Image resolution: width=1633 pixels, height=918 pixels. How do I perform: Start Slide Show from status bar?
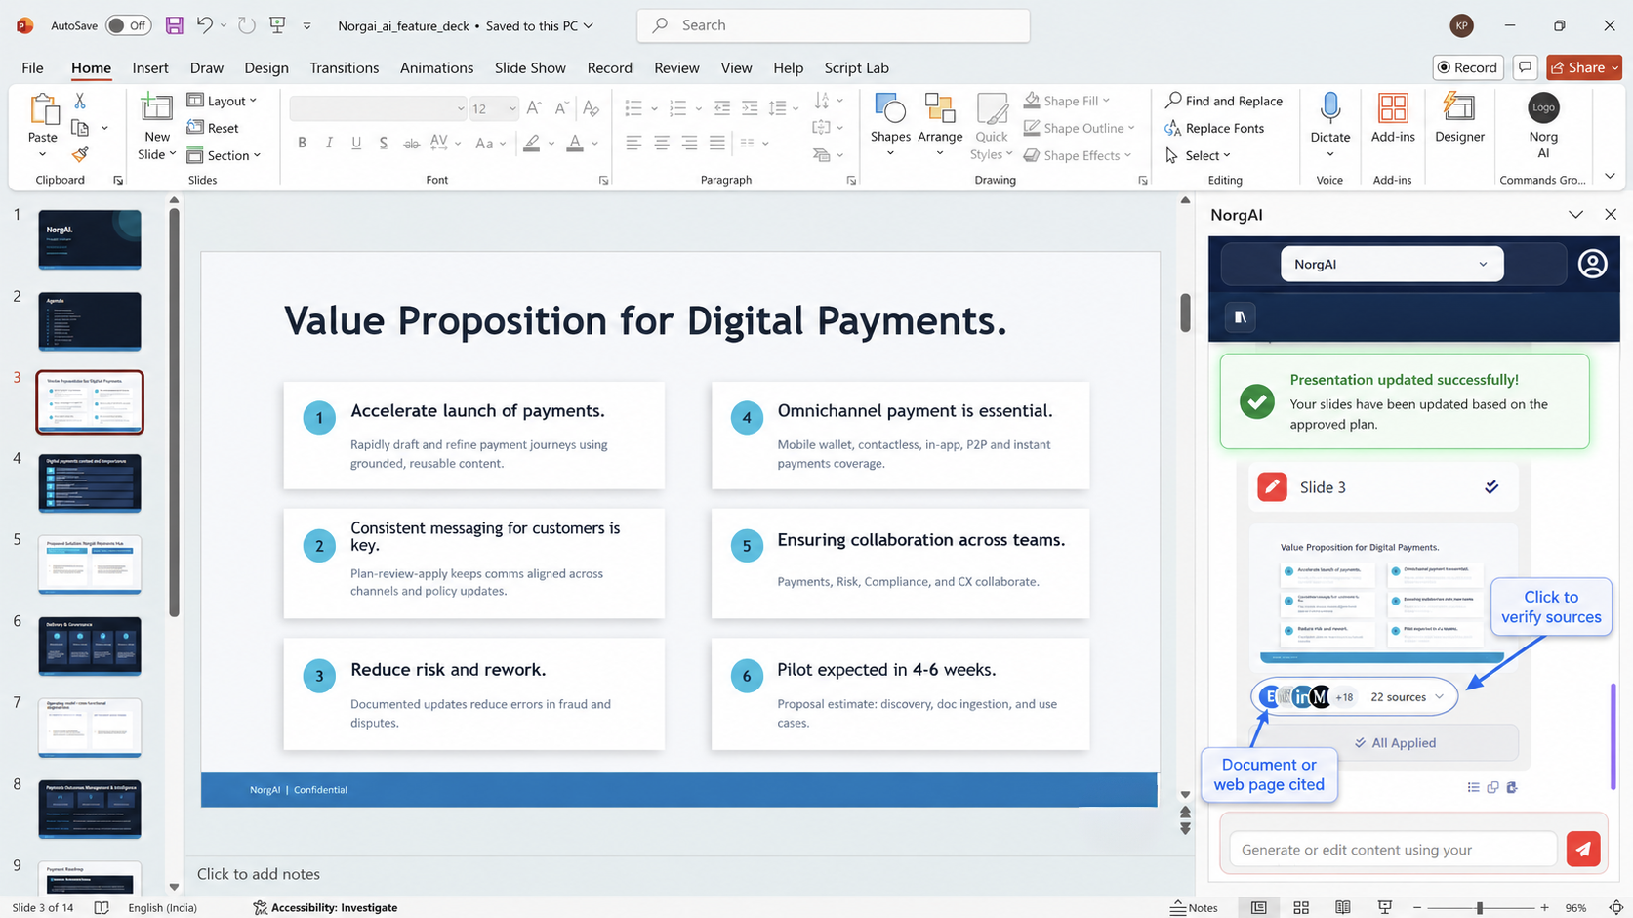click(1385, 907)
